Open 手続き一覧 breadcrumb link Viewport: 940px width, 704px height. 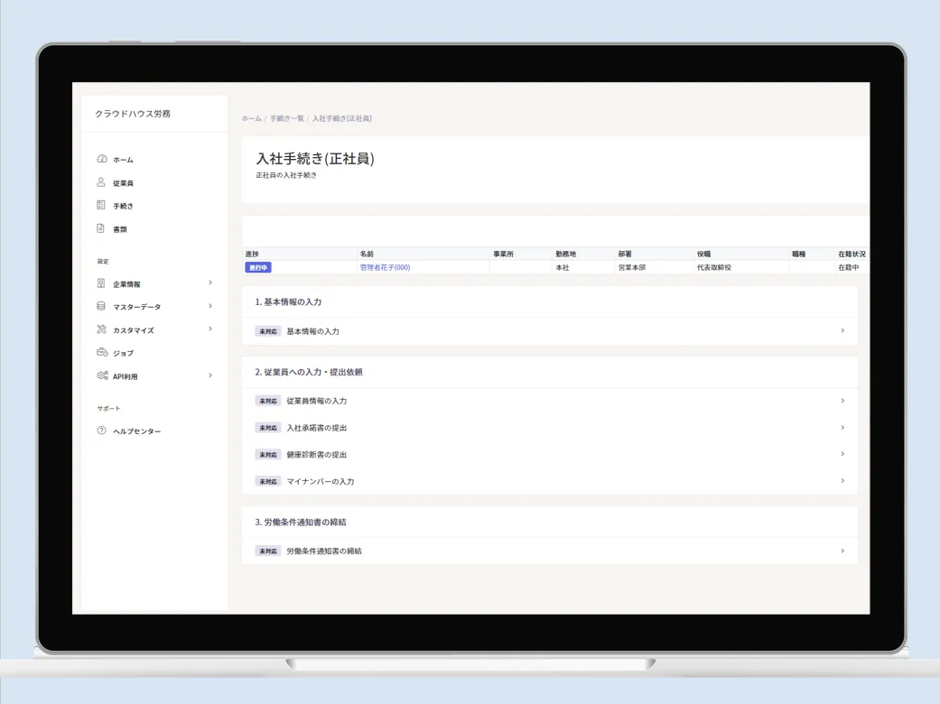pyautogui.click(x=285, y=118)
